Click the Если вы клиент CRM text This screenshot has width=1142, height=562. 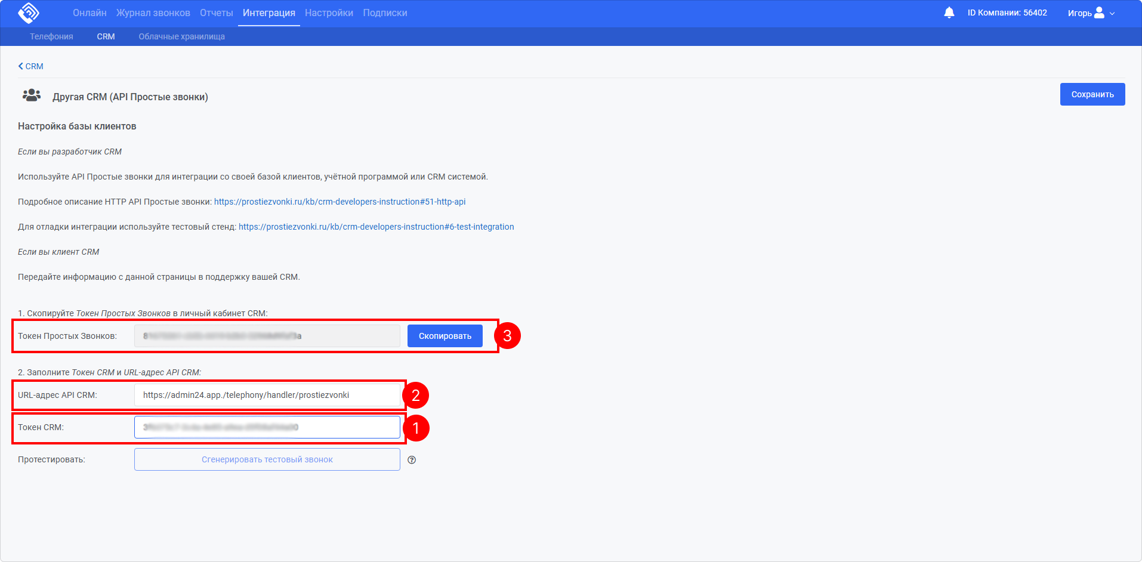[58, 252]
